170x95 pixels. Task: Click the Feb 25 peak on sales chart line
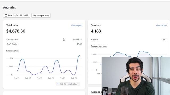pos(79,56)
